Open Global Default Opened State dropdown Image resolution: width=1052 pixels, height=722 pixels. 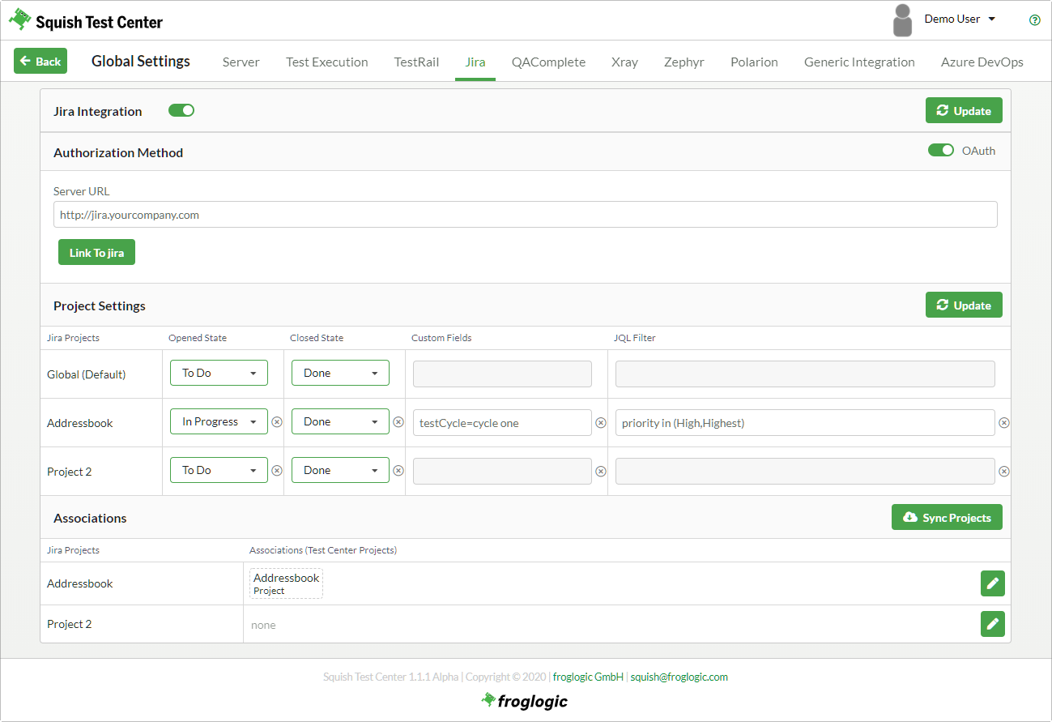pyautogui.click(x=219, y=373)
